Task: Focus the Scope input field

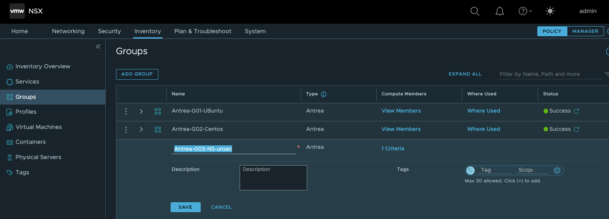Action: [x=532, y=170]
